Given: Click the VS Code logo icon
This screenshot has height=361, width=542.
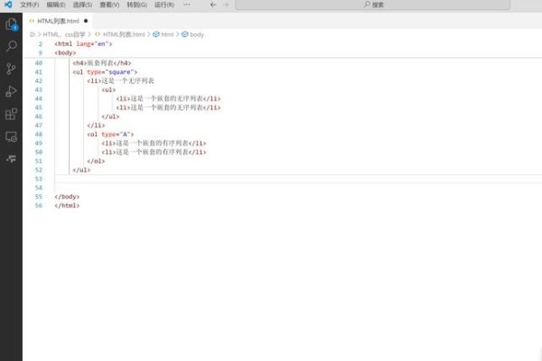Looking at the screenshot, I should pos(7,5).
